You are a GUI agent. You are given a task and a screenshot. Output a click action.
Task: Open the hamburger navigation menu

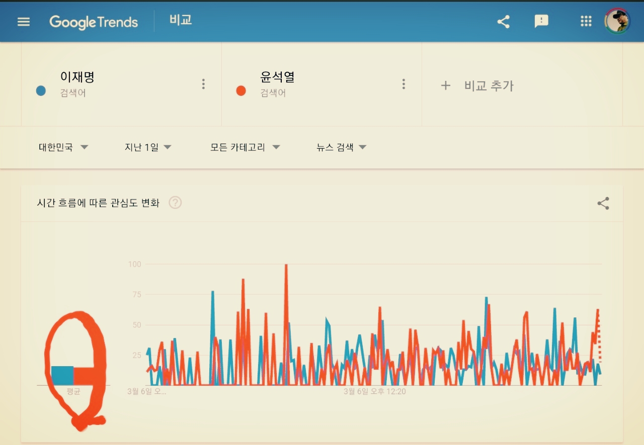pos(24,22)
